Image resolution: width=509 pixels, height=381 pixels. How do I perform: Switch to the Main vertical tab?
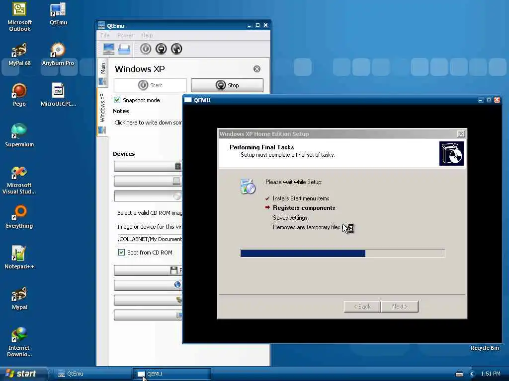[x=102, y=73]
